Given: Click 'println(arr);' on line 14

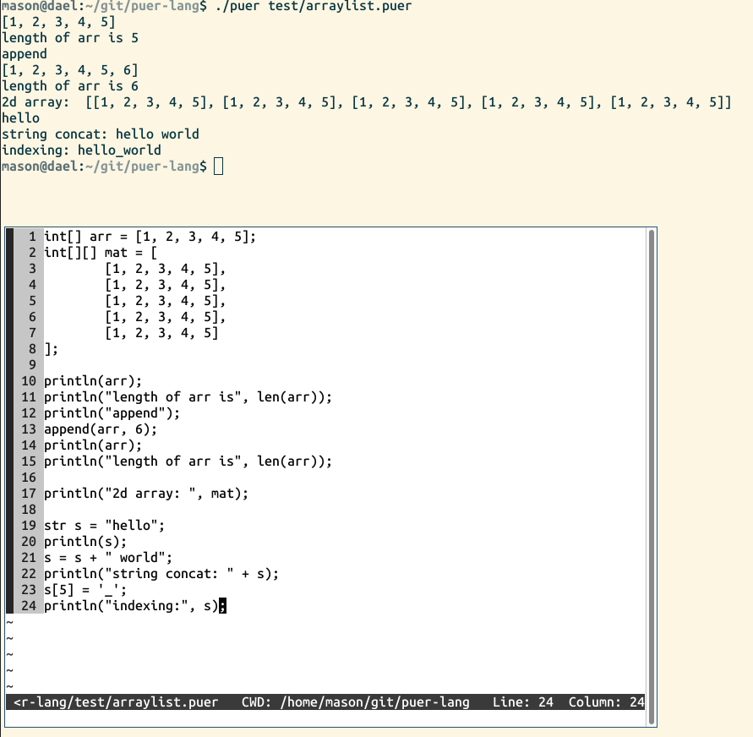Looking at the screenshot, I should pyautogui.click(x=93, y=445).
